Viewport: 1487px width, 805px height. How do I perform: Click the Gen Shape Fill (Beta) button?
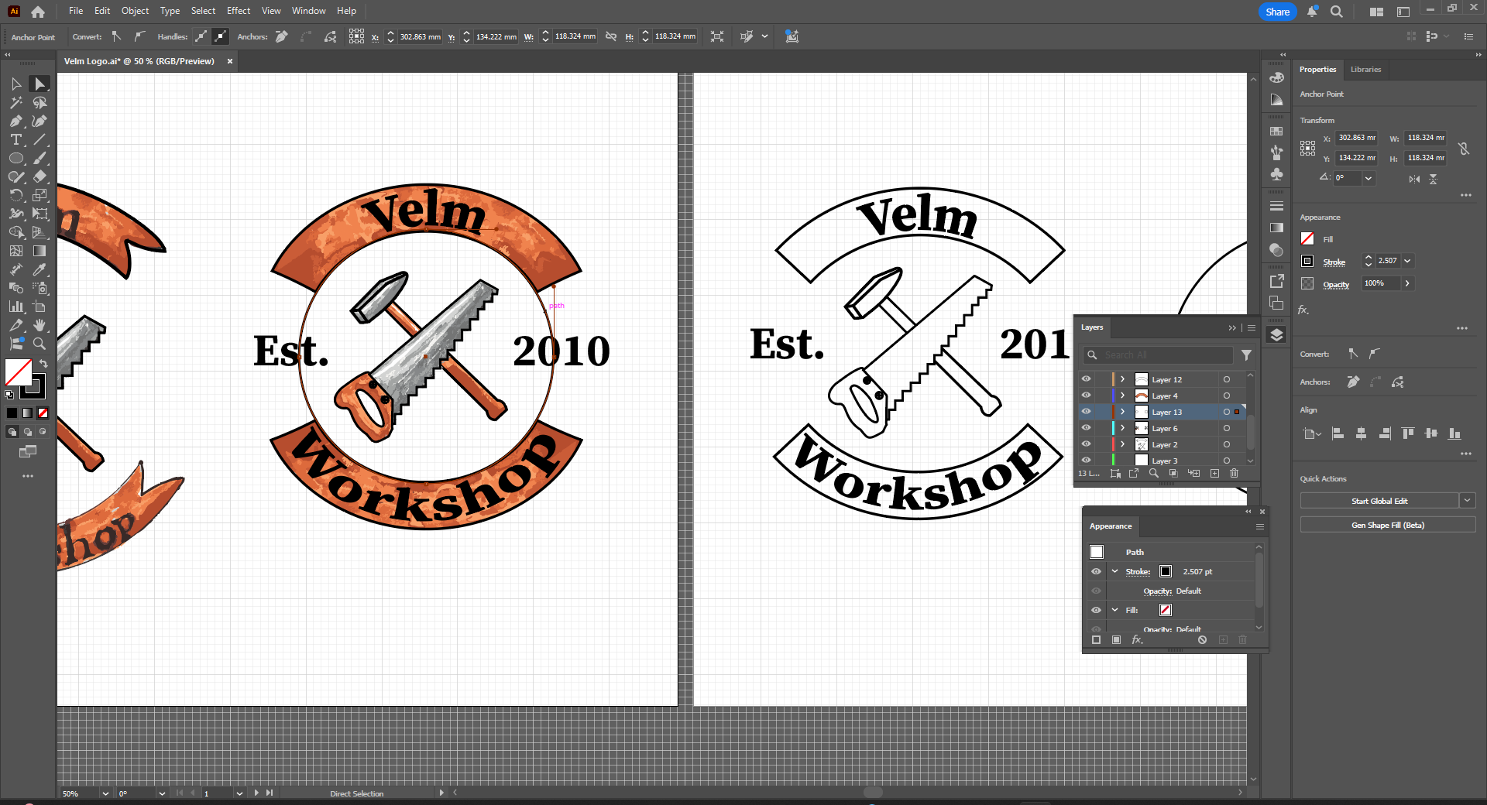[1387, 525]
